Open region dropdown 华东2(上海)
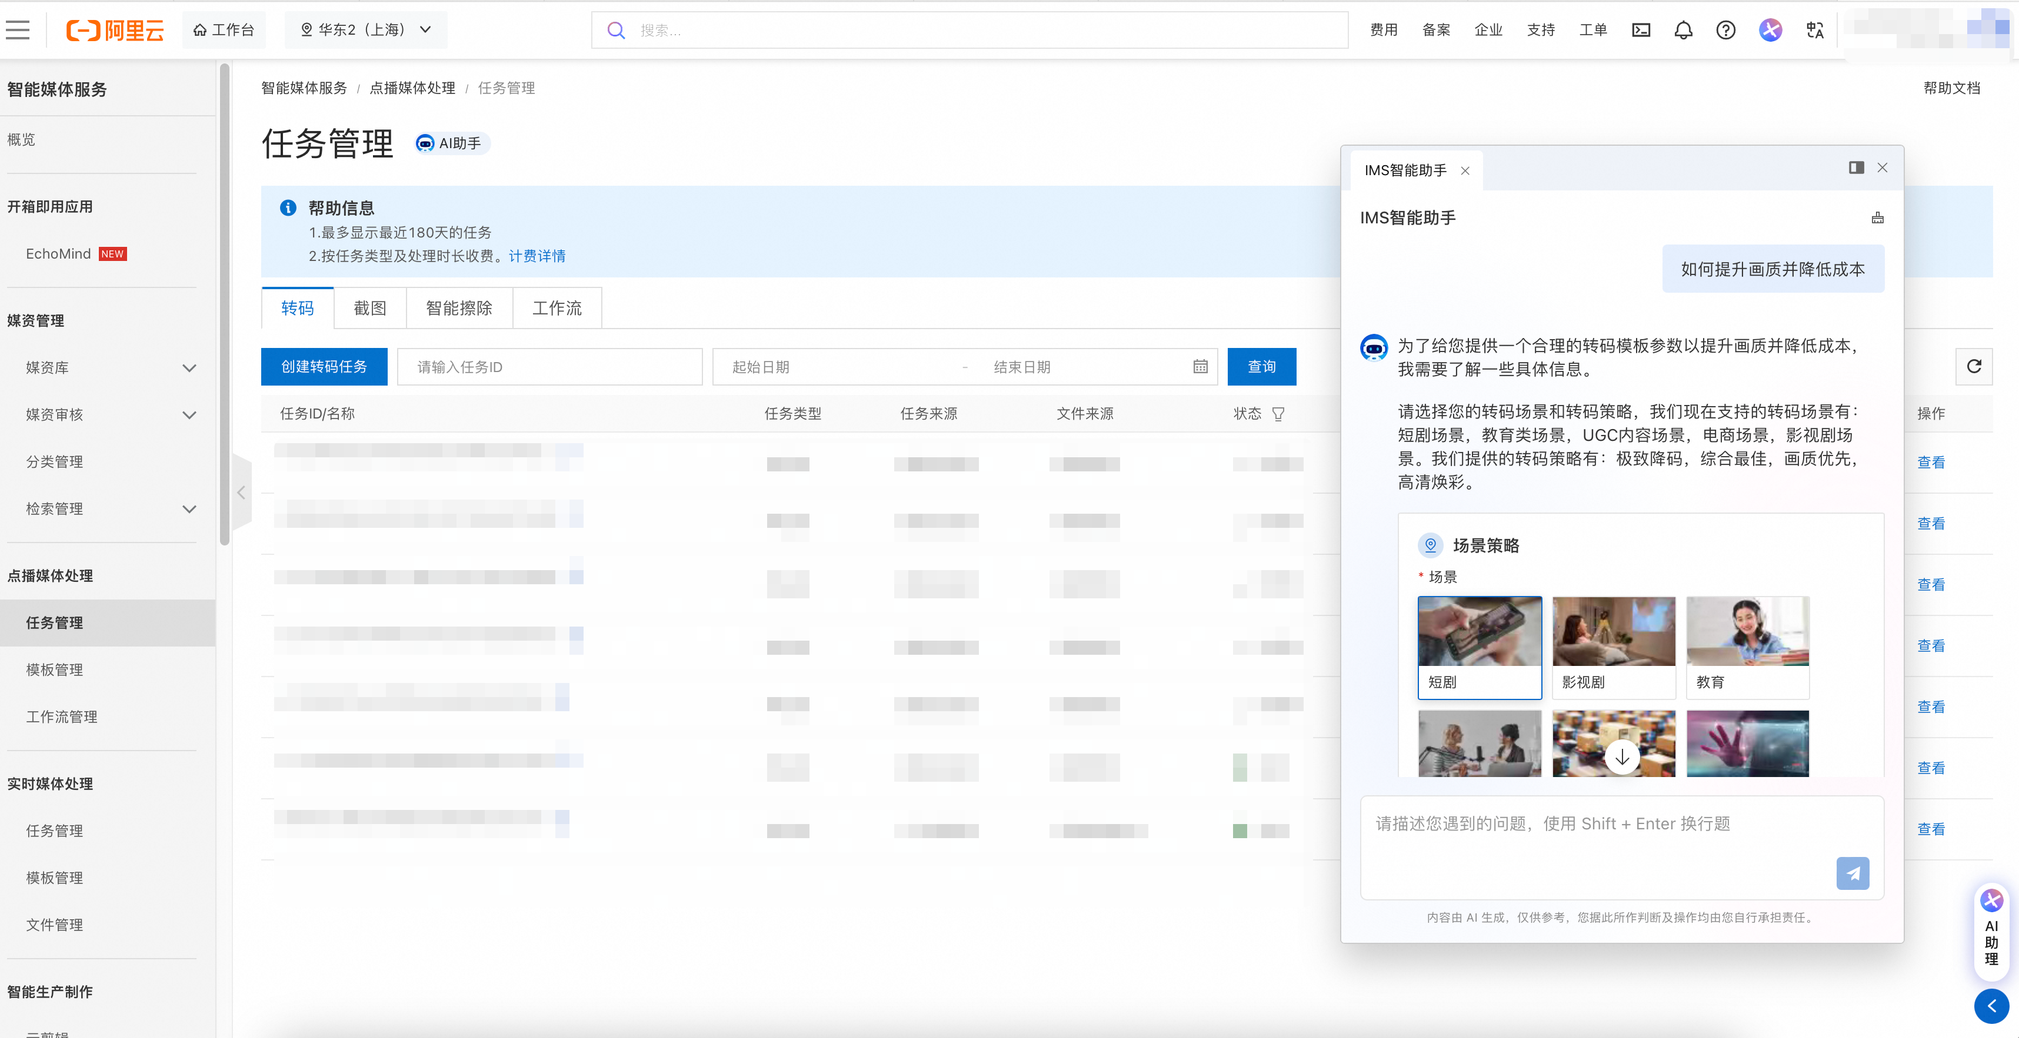 click(x=366, y=30)
